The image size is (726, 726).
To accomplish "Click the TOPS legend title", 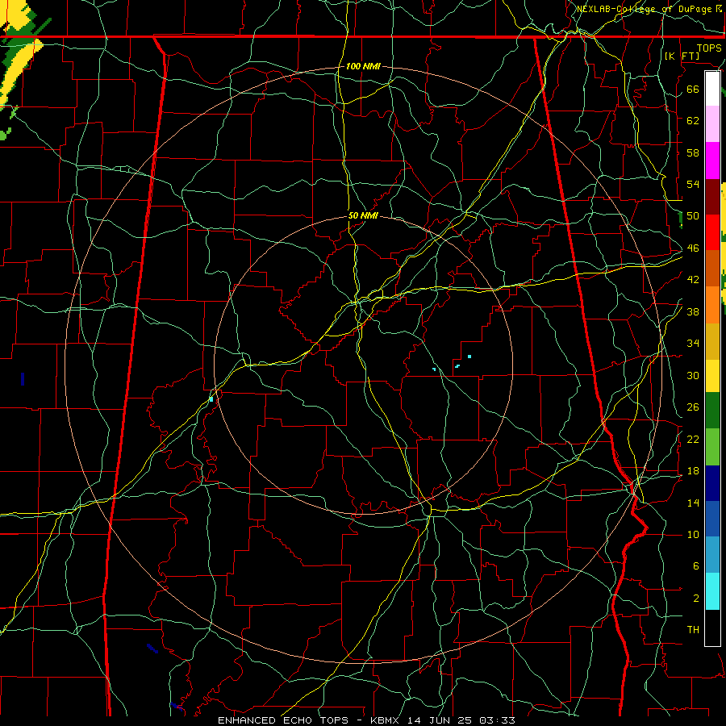I will (709, 48).
